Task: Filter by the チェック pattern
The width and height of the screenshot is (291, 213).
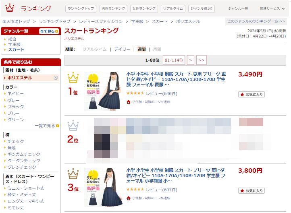Action: click(x=16, y=141)
